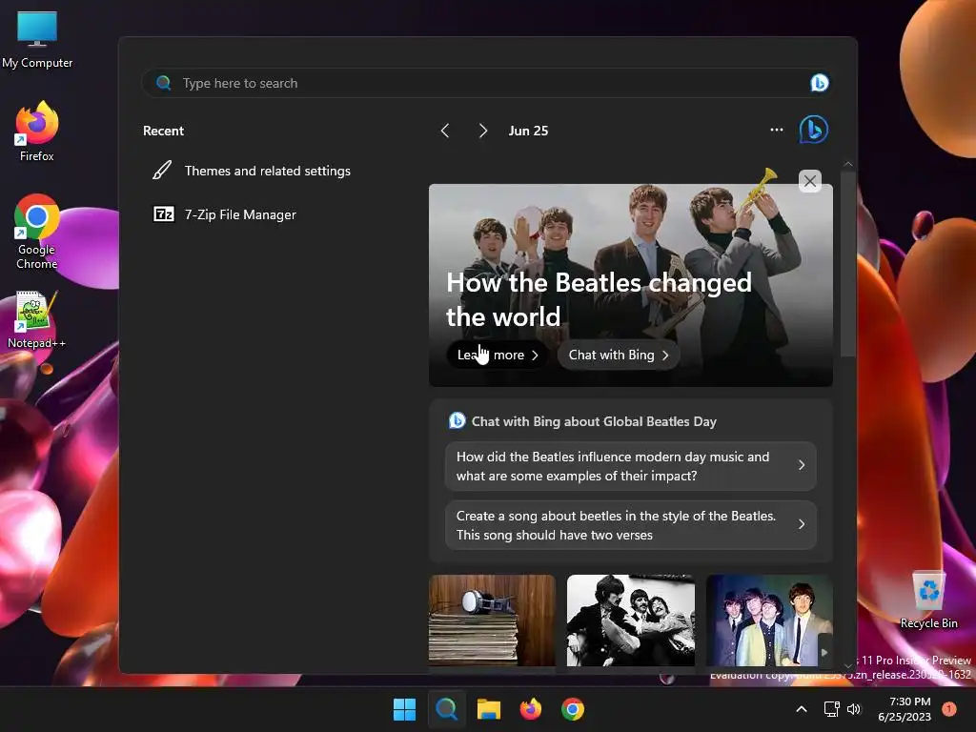Click the Jun 25 date label
The image size is (976, 732).
pyautogui.click(x=528, y=131)
